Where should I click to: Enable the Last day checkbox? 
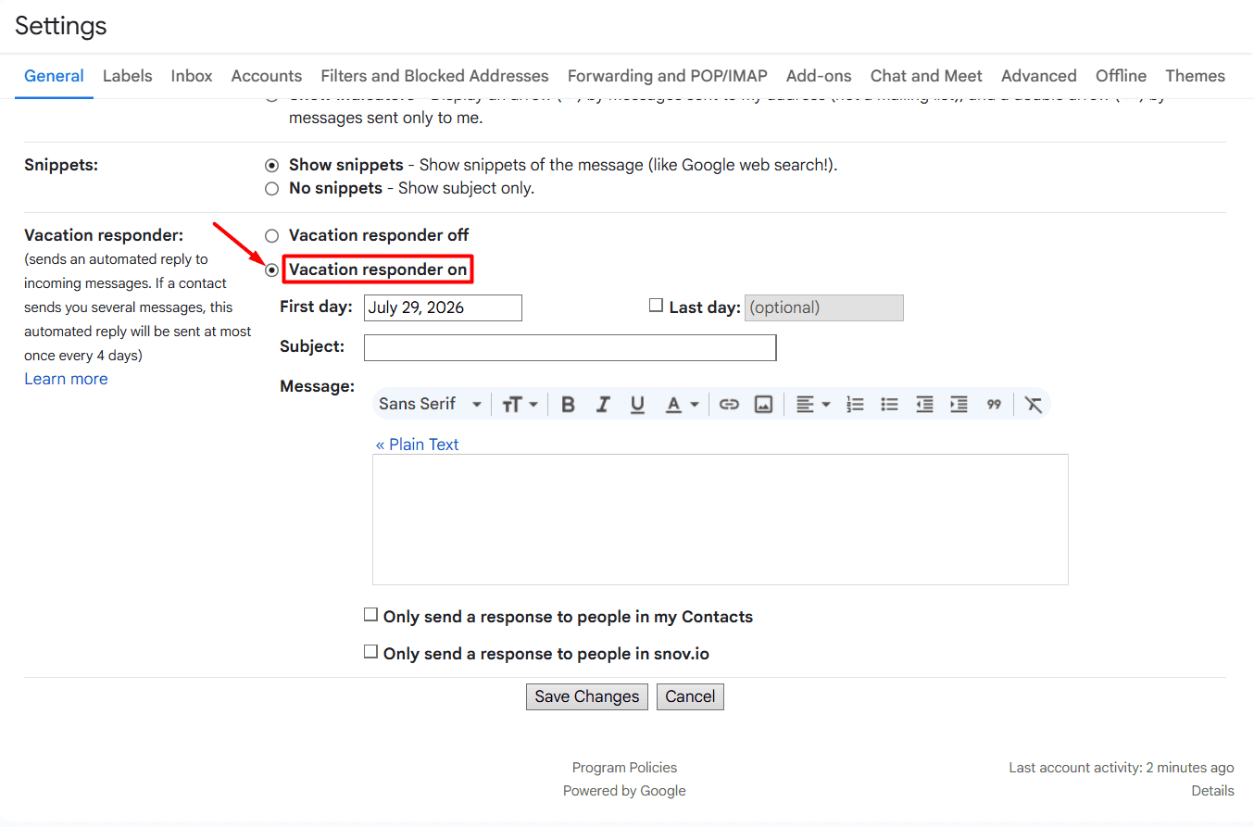coord(656,305)
